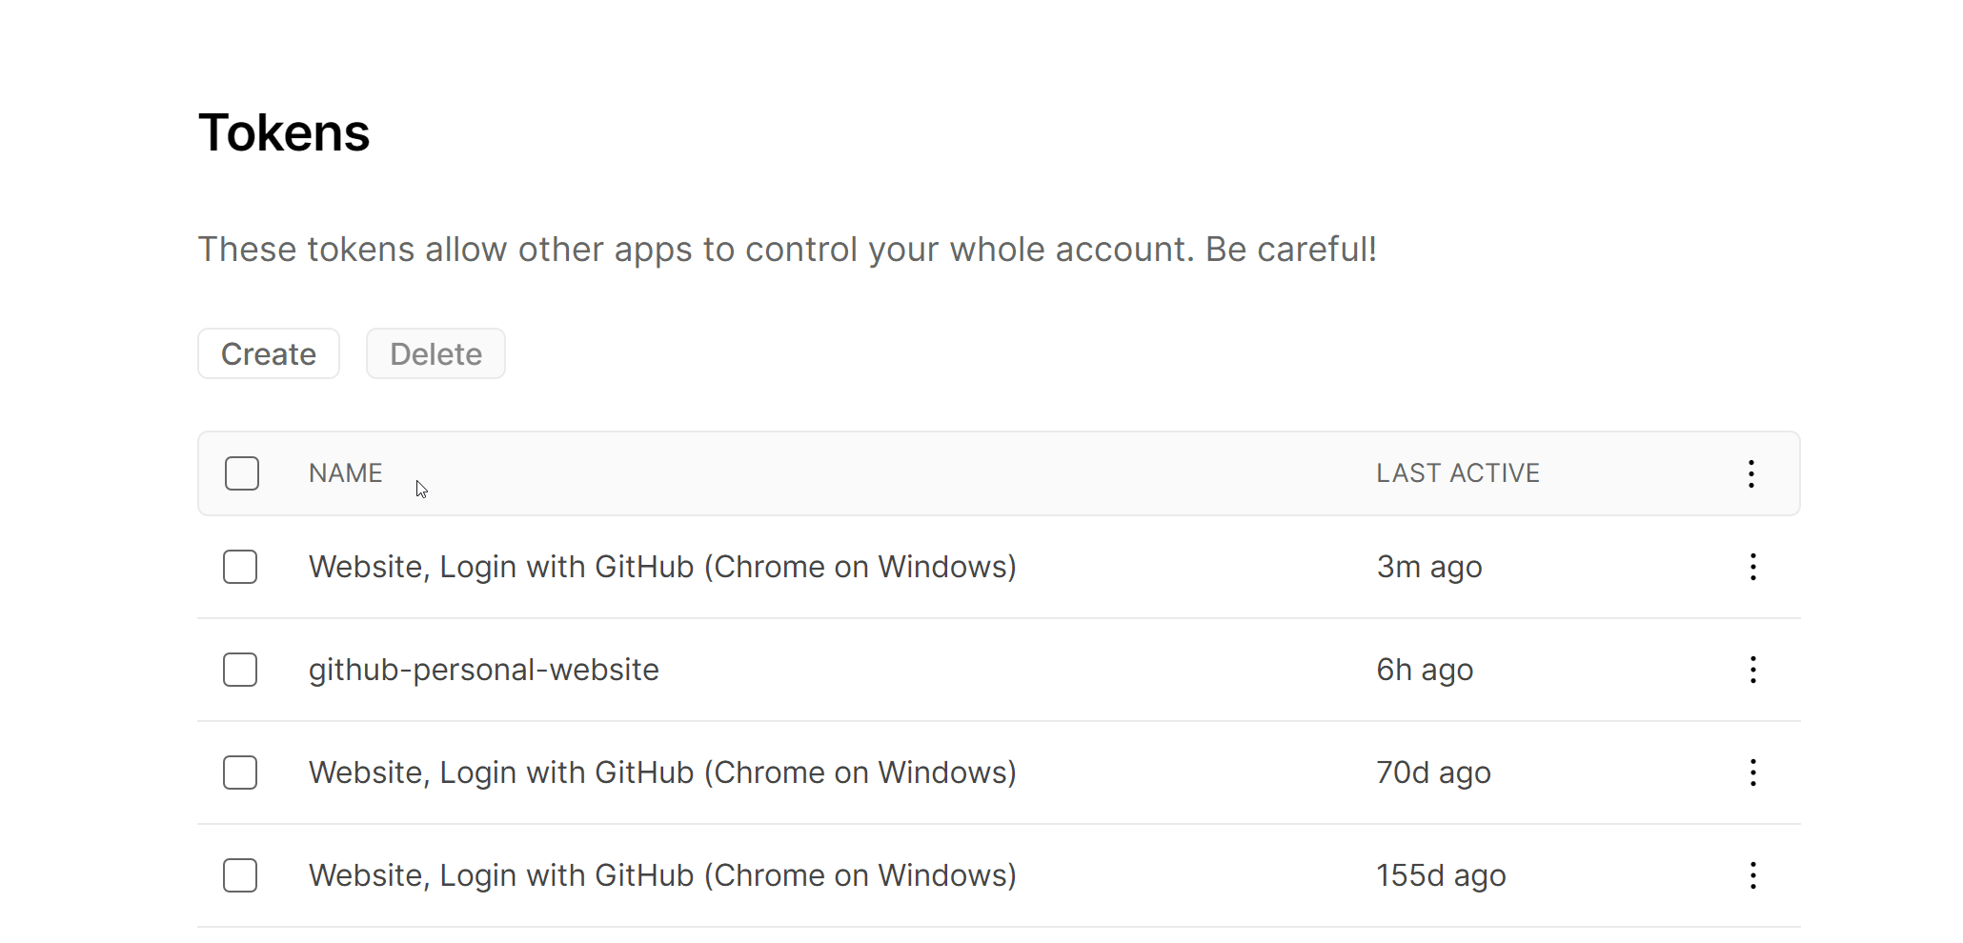Toggle the select-all checkbox in table header
Viewport: 1963px width, 943px height.
coord(242,473)
